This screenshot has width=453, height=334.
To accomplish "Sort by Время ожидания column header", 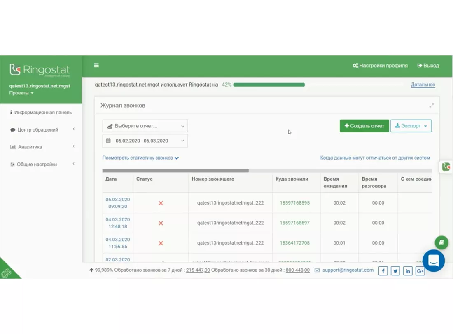I will [x=335, y=183].
